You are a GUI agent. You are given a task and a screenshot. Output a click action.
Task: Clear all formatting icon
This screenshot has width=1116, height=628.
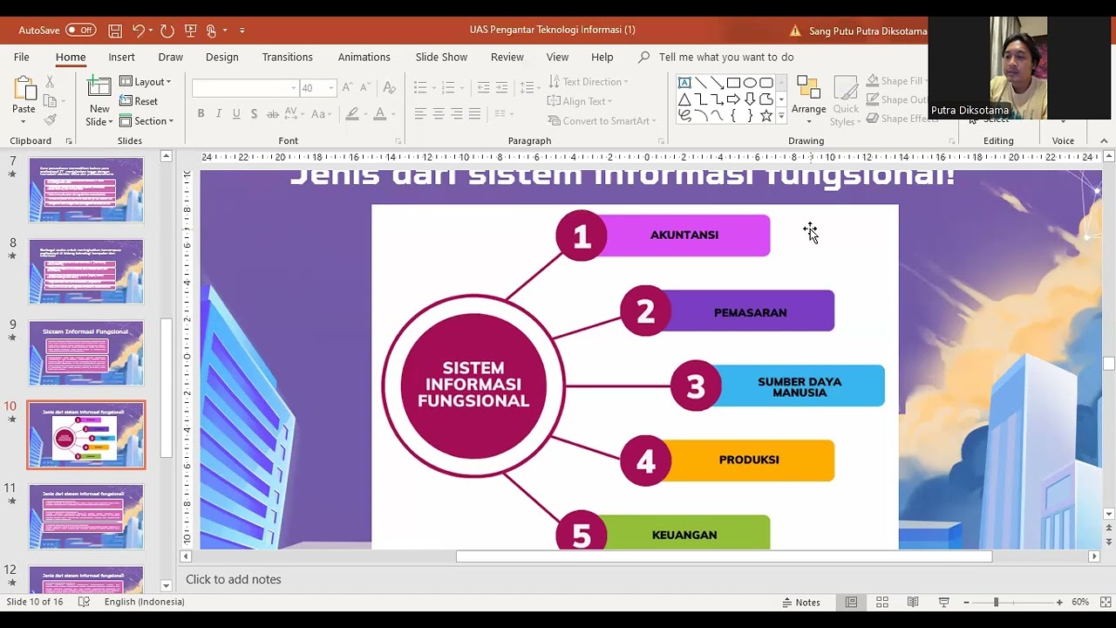pyautogui.click(x=389, y=87)
